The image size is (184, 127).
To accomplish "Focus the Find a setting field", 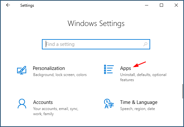I will 96,44.
